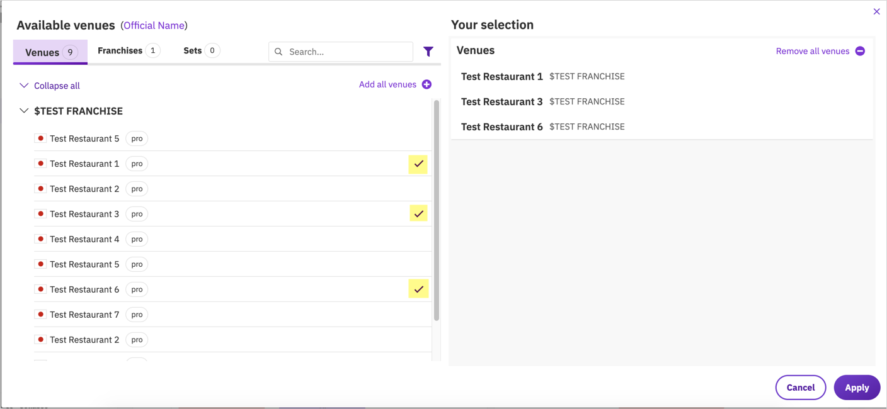This screenshot has width=887, height=409.
Task: Click the pro badge on Test Restaurant 4
Action: click(x=137, y=239)
